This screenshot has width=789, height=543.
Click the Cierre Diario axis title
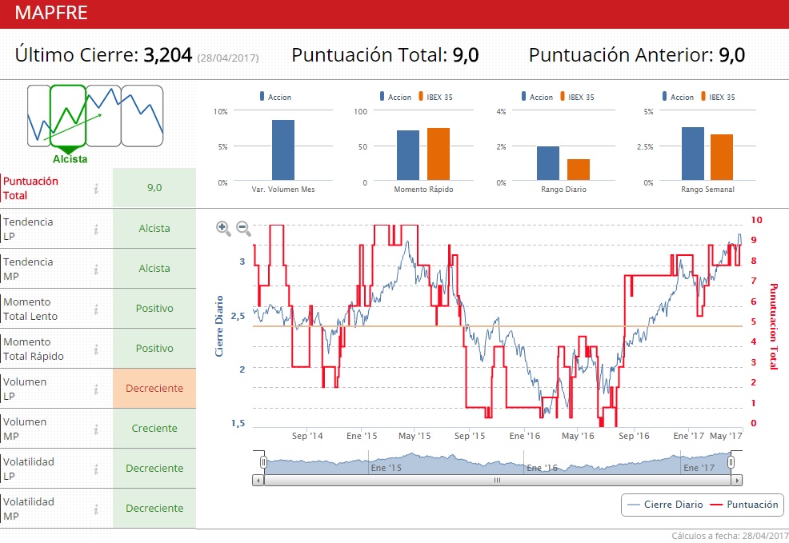219,326
